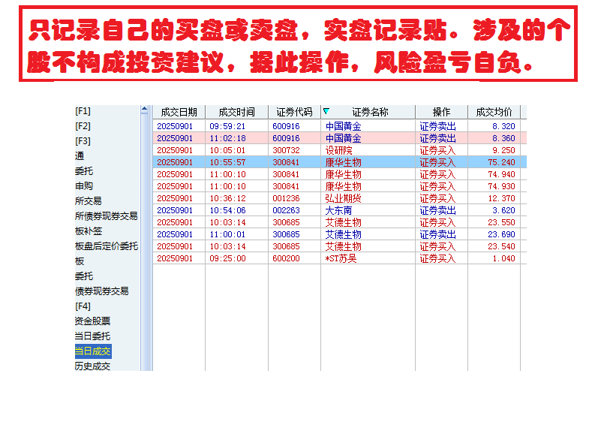Screen dimensions: 595x434
Task: Open the highlighted 当日成交 entry
Action: (x=93, y=351)
